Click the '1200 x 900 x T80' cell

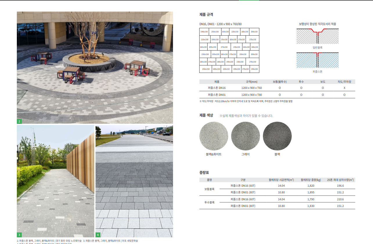[x=252, y=95]
